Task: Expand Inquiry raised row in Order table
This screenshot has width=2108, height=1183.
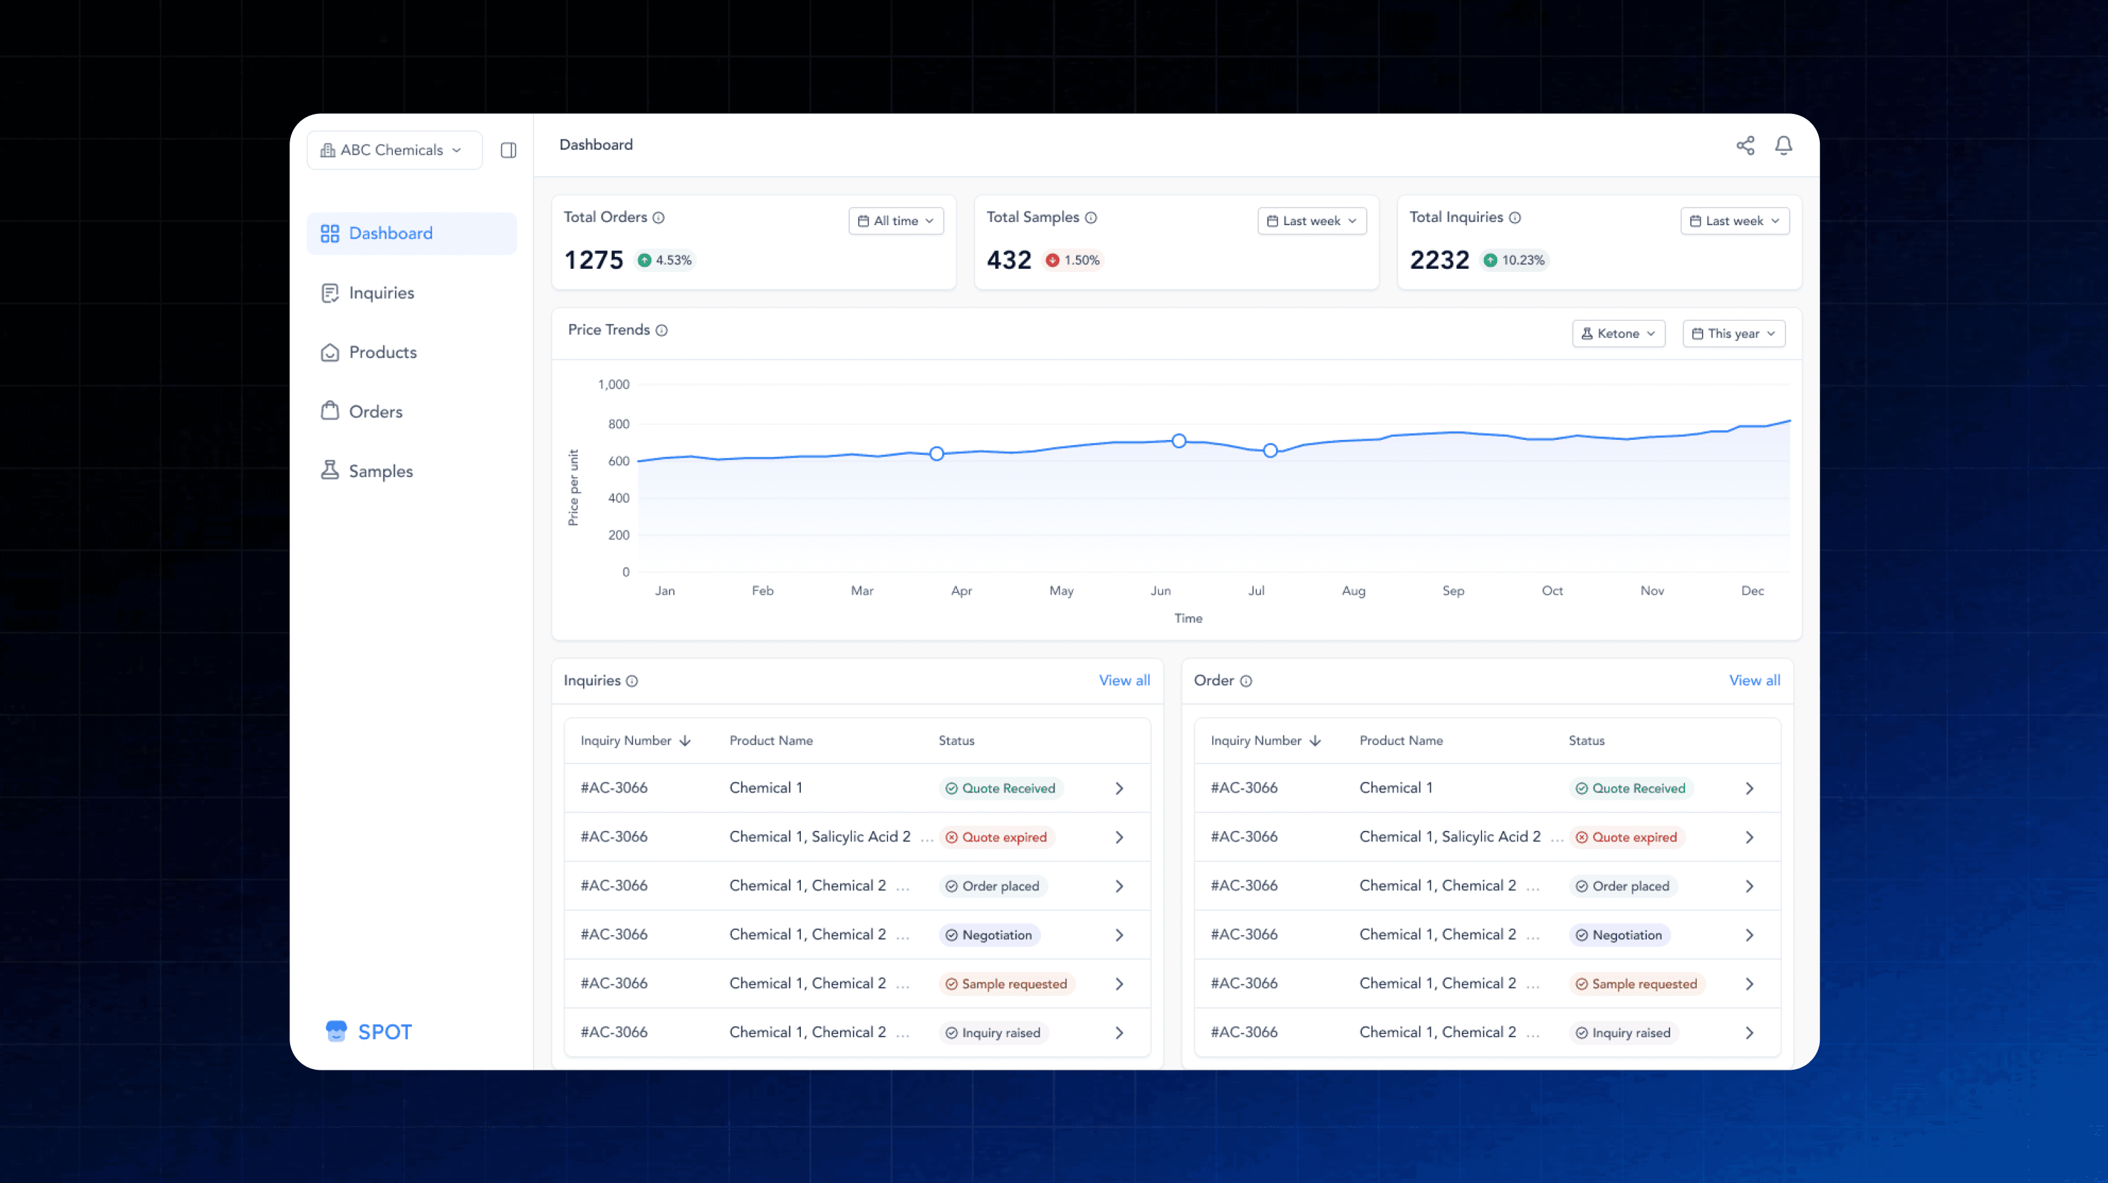Action: tap(1750, 1033)
